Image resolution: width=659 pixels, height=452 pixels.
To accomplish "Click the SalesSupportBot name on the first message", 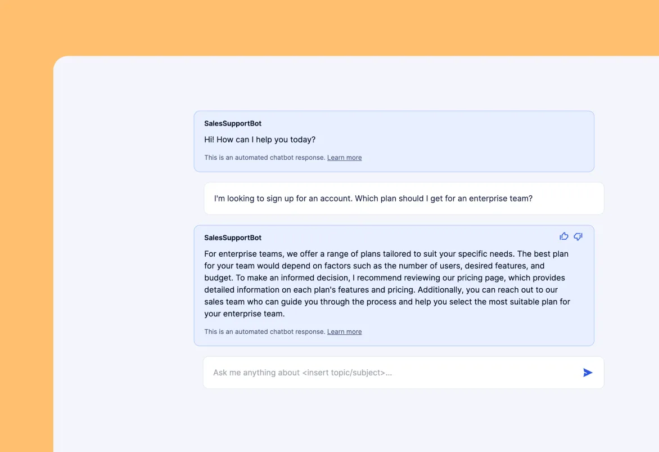I will coord(233,123).
